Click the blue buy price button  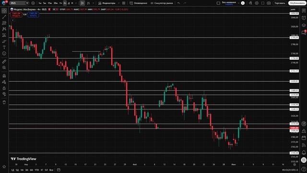[x=33, y=14]
